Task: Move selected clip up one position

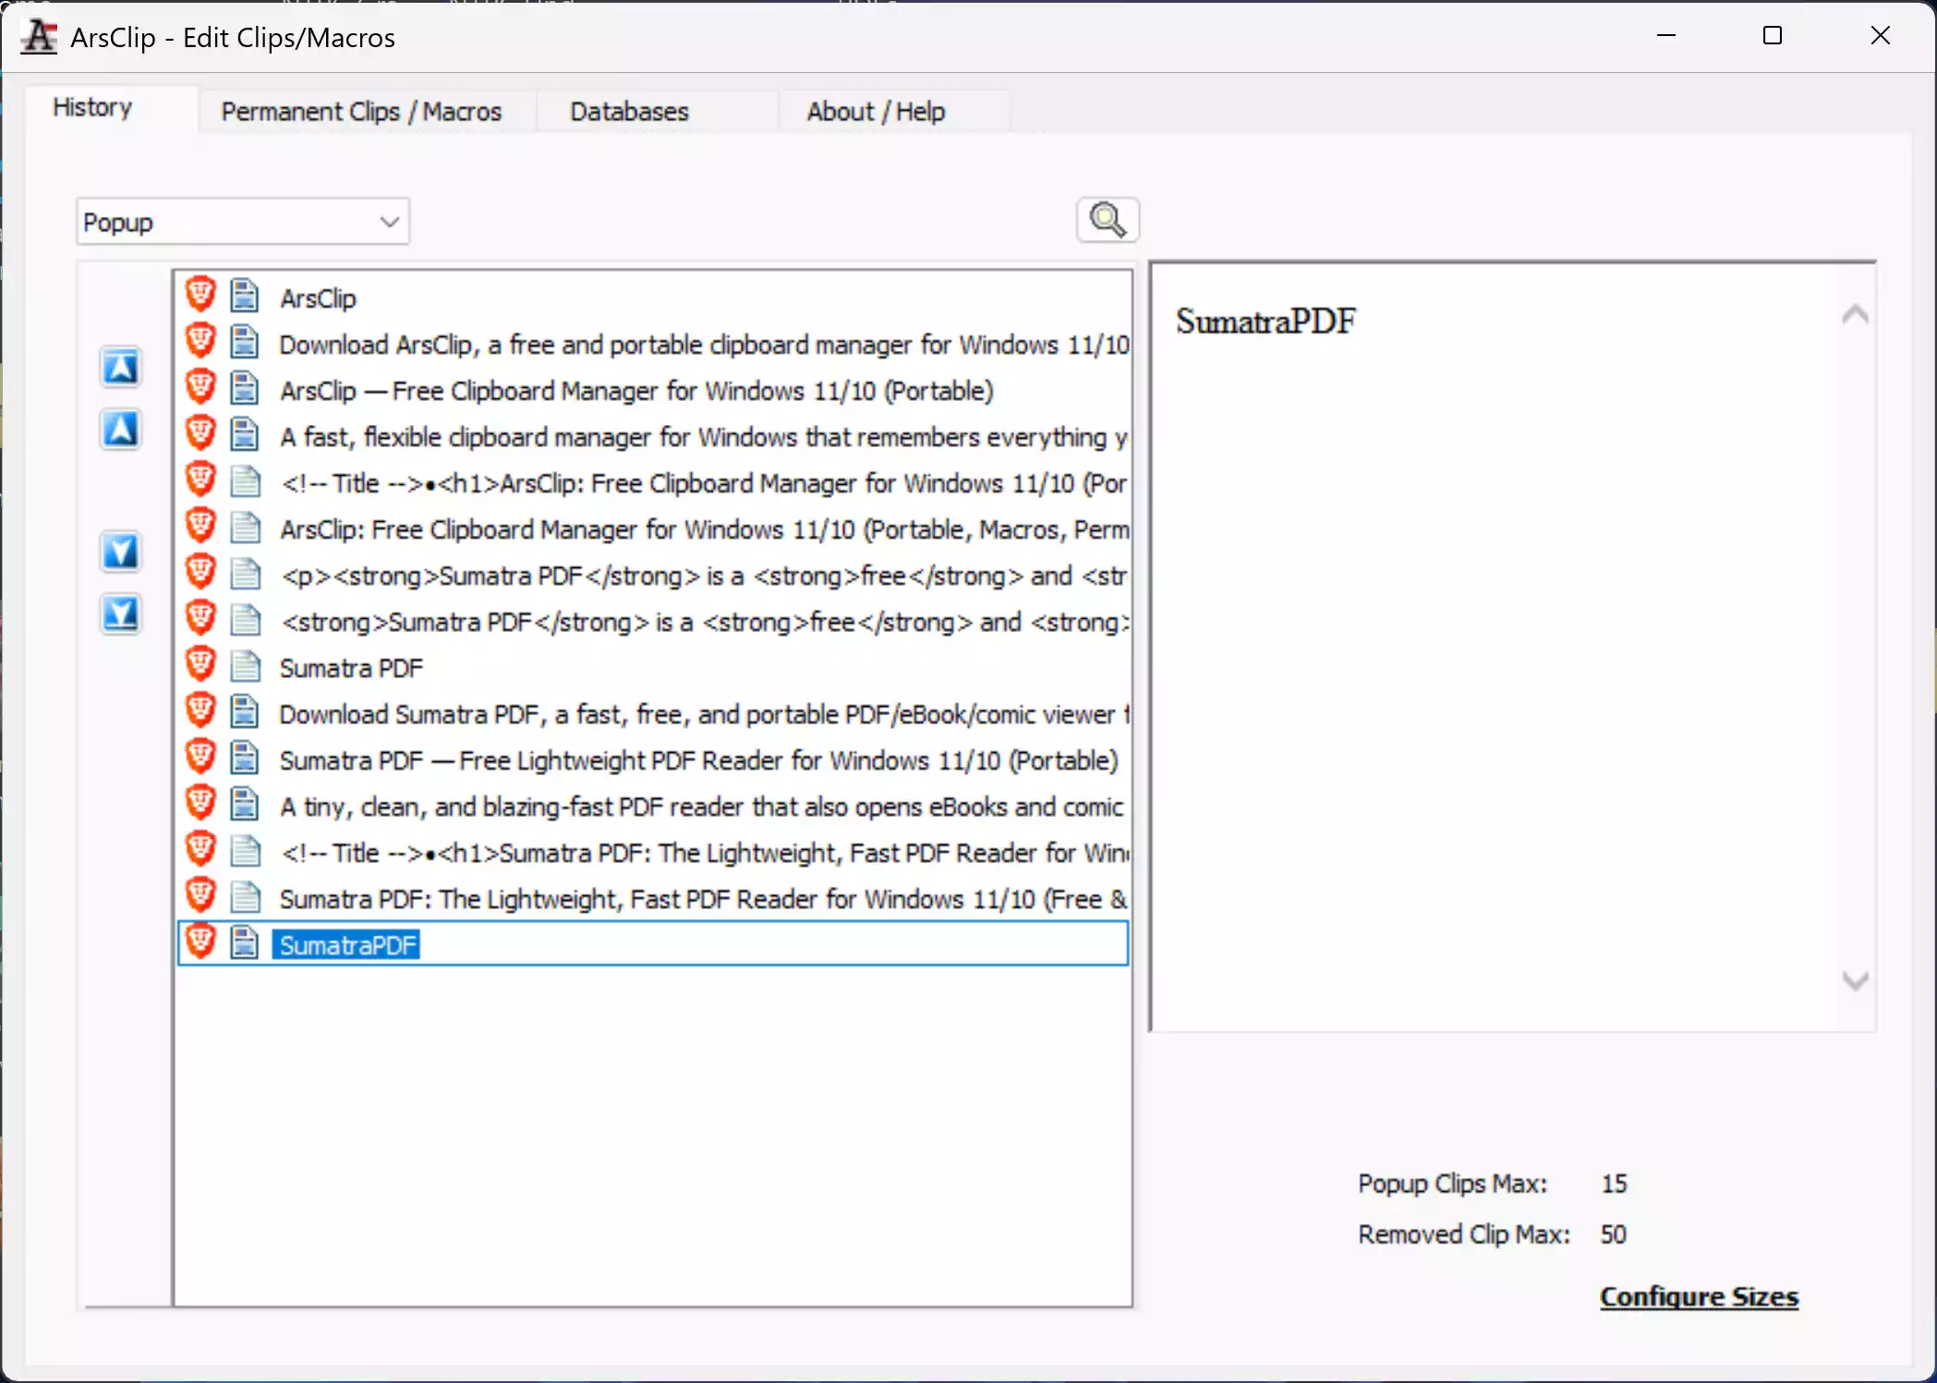Action: pyautogui.click(x=121, y=430)
